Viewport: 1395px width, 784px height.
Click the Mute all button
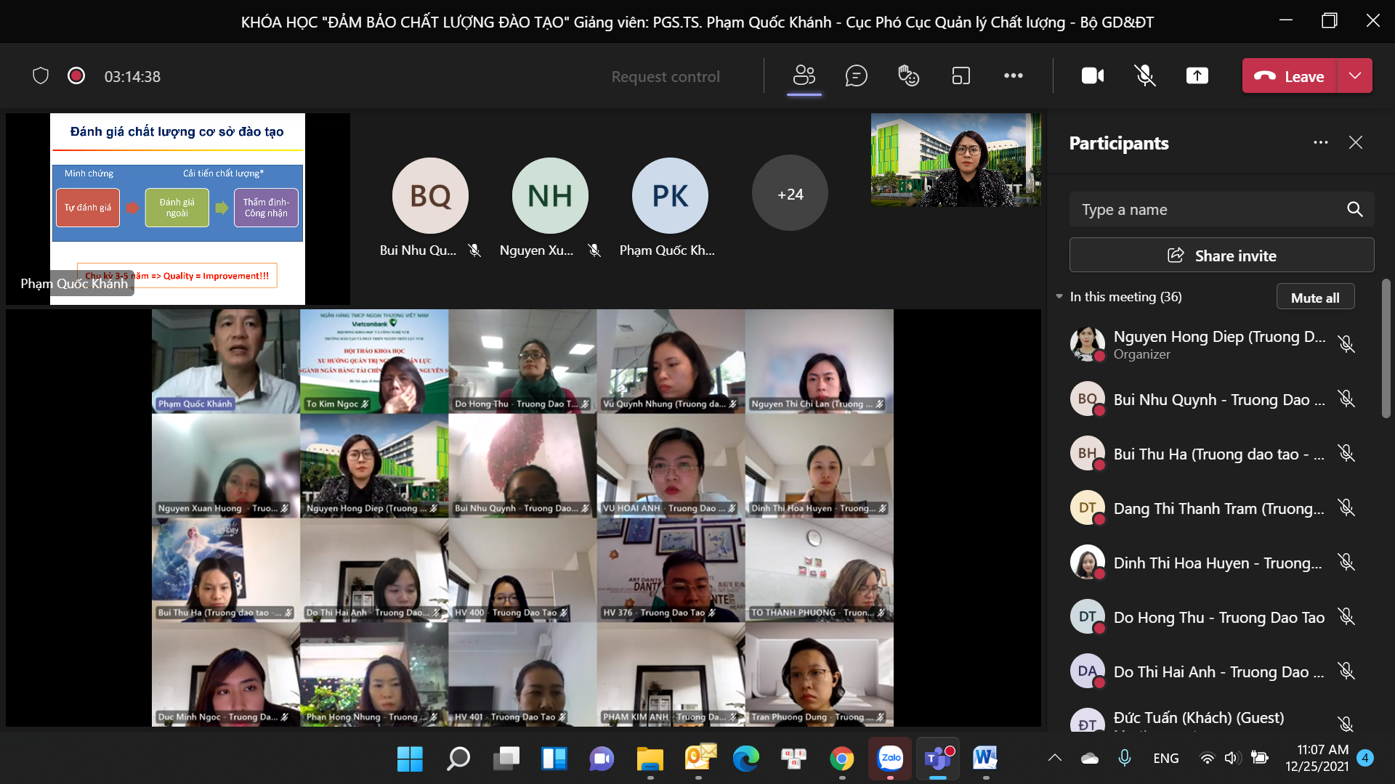pos(1314,297)
